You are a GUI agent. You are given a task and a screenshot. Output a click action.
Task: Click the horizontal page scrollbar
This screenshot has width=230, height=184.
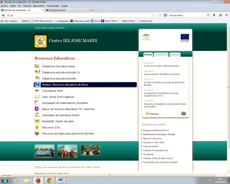click(110, 175)
